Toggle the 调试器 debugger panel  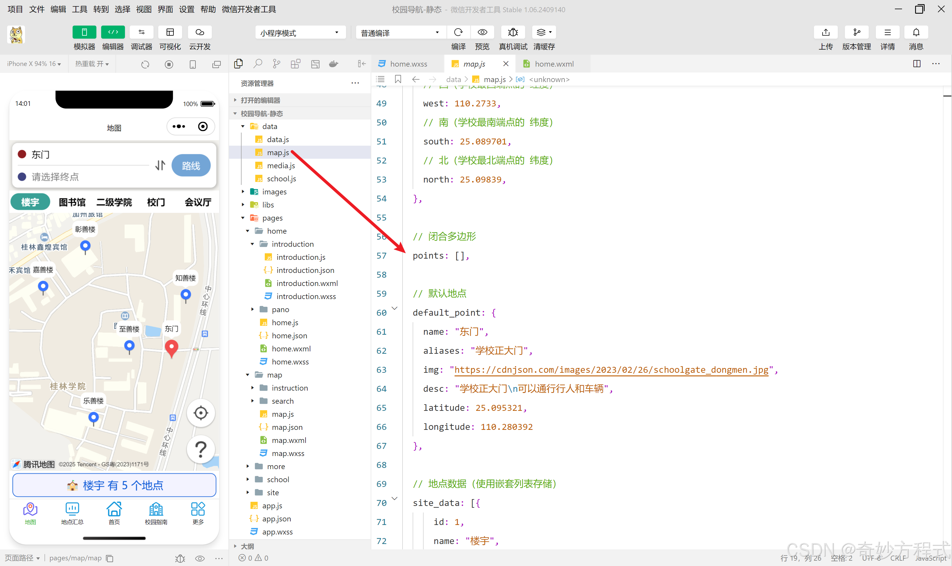[141, 32]
